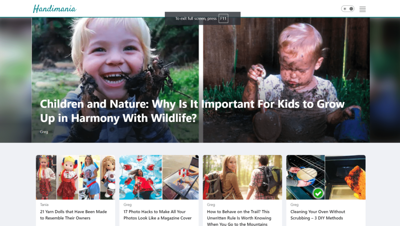
Task: Click author Greg on photo hacks card
Action: (x=128, y=205)
